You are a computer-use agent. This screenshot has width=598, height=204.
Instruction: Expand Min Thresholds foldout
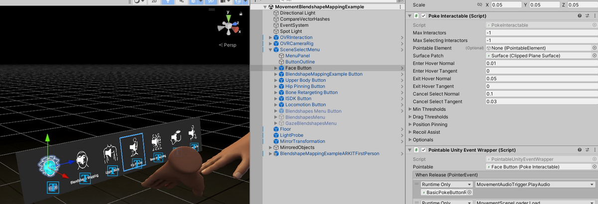pos(410,109)
